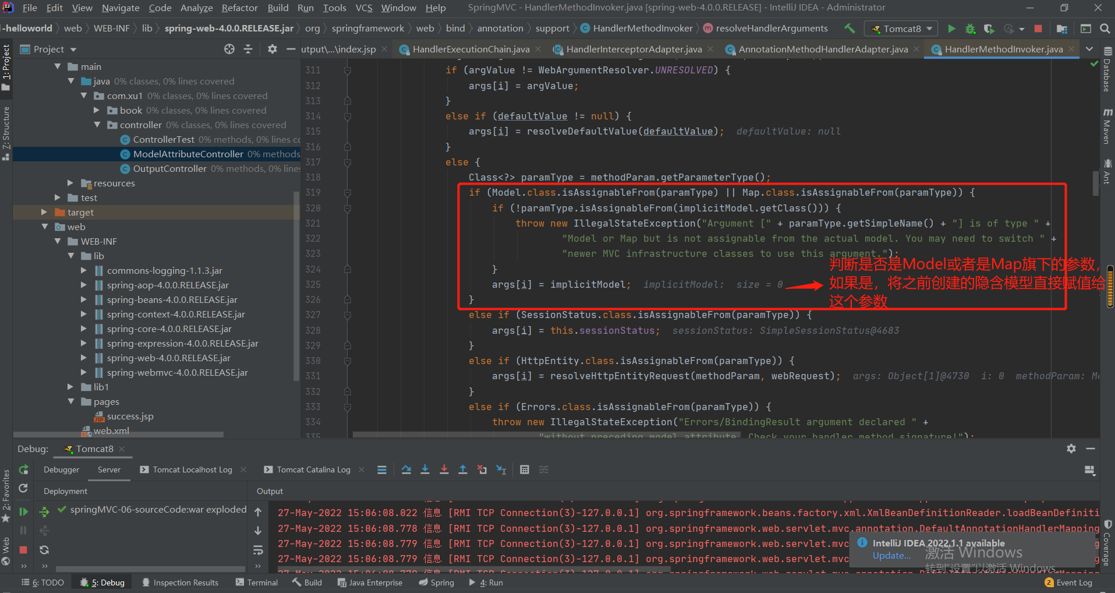
Task: Toggle the Database tool window stripe
Action: pyautogui.click(x=1107, y=70)
